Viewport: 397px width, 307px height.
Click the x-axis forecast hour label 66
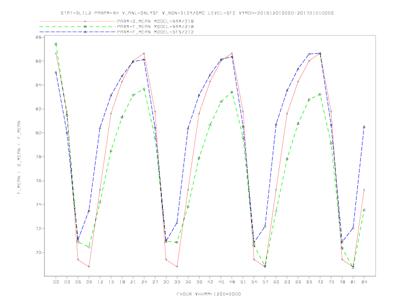coord(298,282)
